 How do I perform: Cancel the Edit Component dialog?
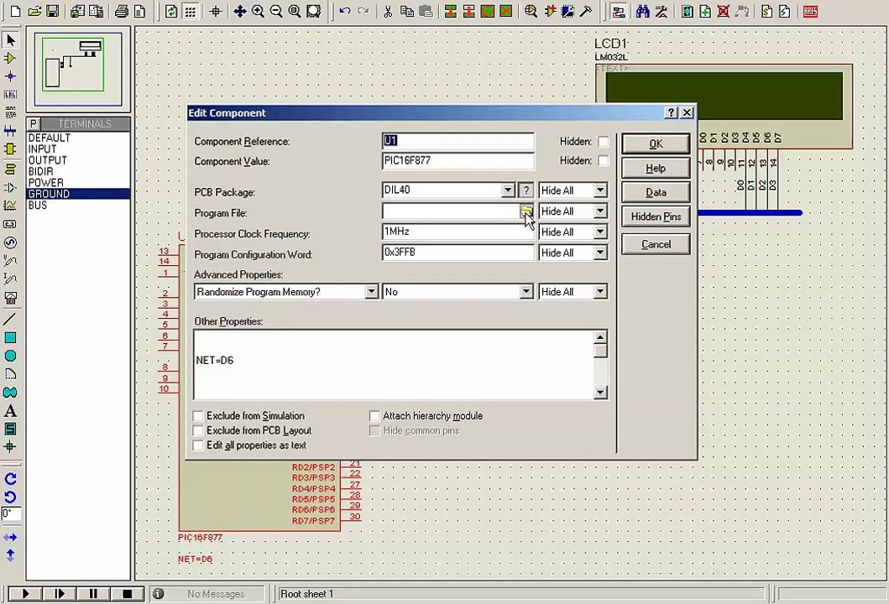(656, 244)
